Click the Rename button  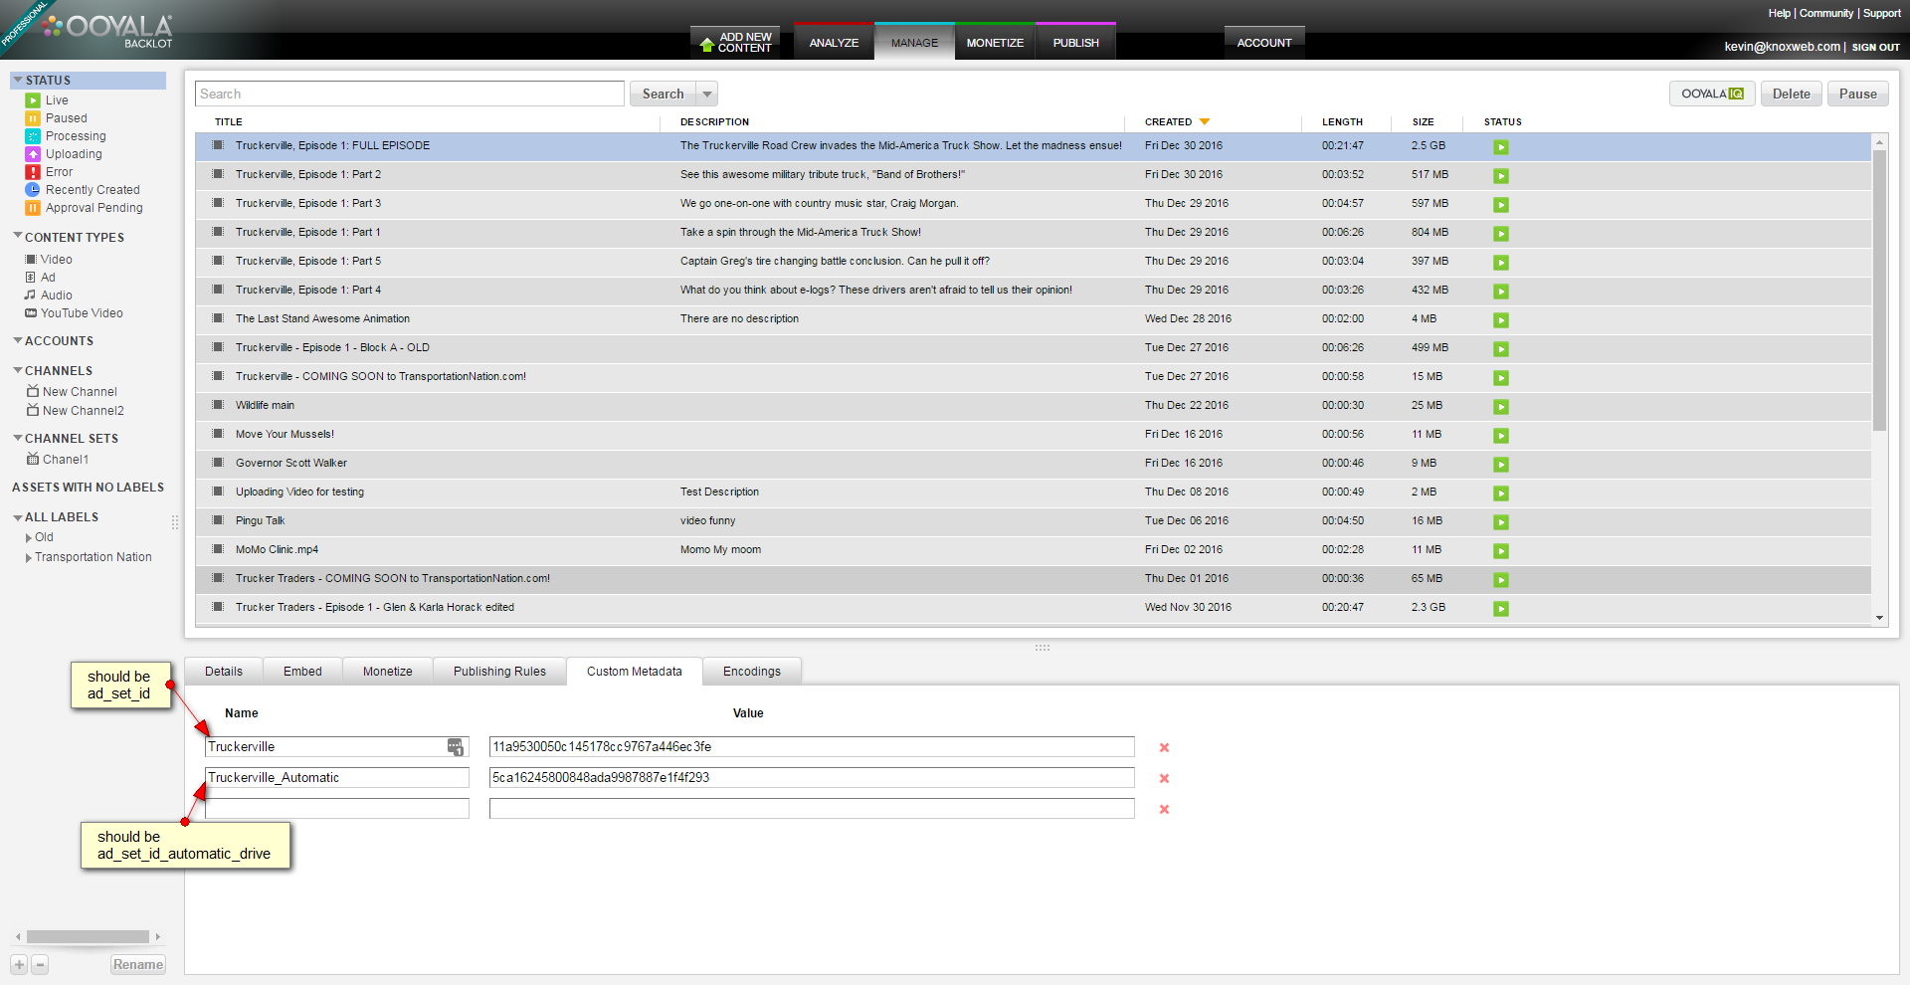(x=138, y=964)
